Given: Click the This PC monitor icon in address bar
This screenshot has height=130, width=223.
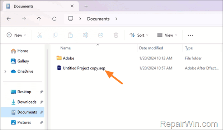Looking at the screenshot, I should [71, 19].
